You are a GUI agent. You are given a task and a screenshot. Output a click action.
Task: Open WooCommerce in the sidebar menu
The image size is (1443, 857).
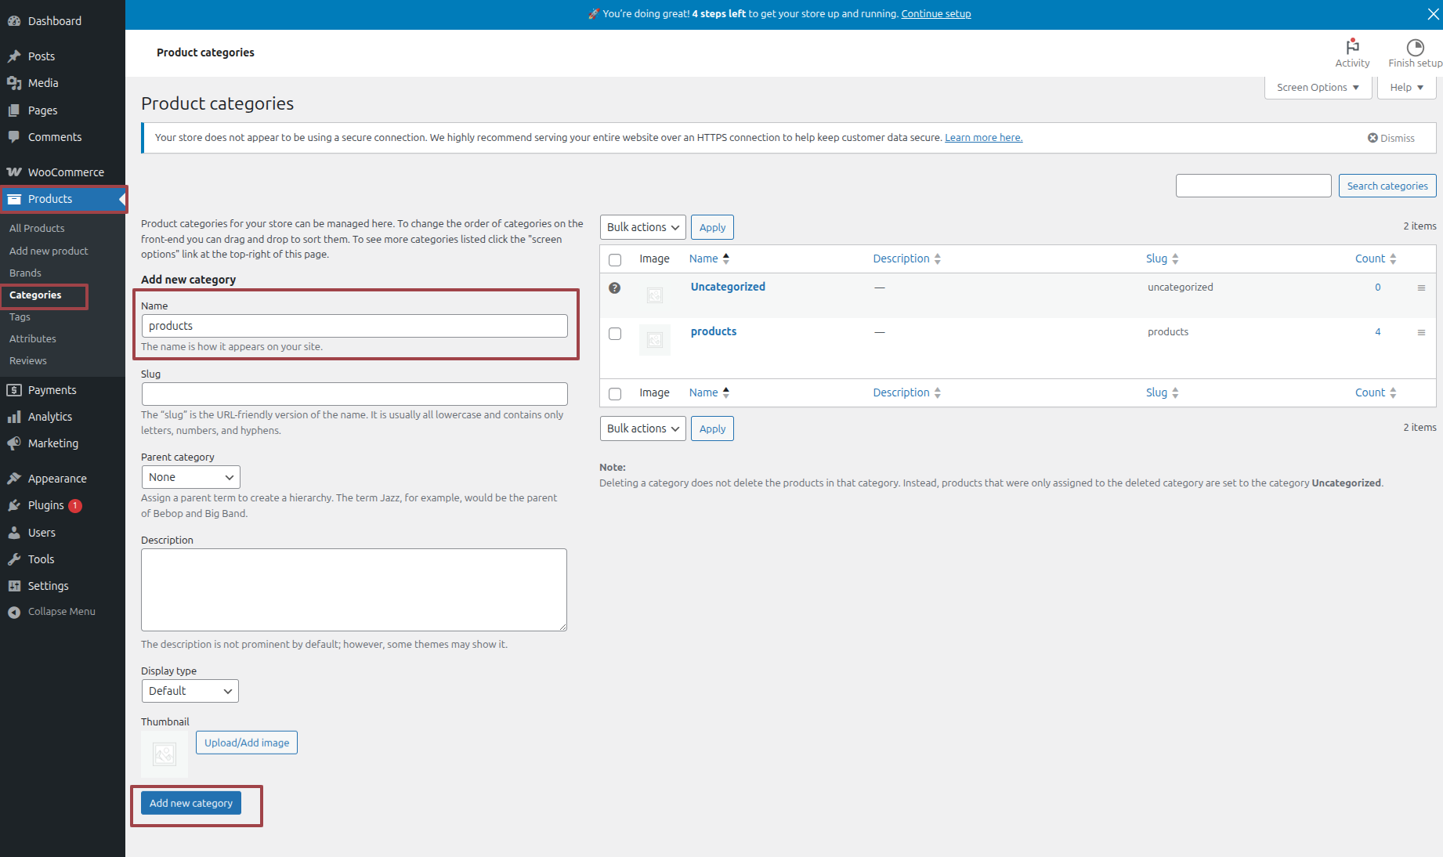(x=66, y=172)
